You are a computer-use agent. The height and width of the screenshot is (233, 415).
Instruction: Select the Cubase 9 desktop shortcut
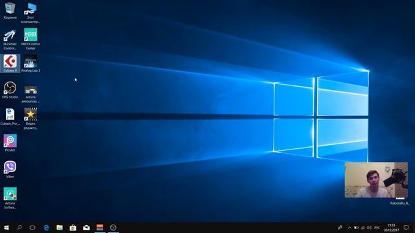[x=10, y=63]
